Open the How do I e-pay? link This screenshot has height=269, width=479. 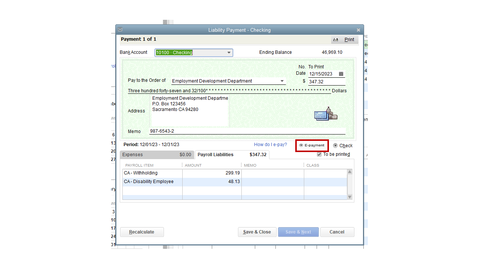coord(271,145)
